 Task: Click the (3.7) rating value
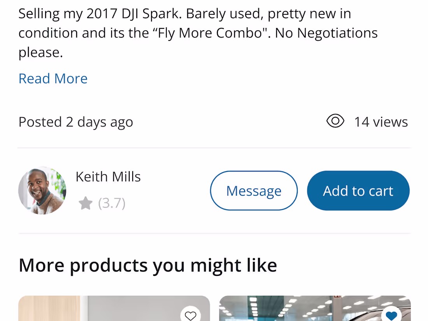tap(112, 203)
